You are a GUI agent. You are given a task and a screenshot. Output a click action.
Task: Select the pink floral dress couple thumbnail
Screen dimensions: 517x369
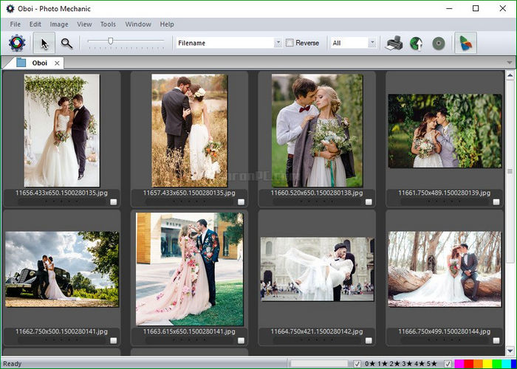[x=190, y=269]
